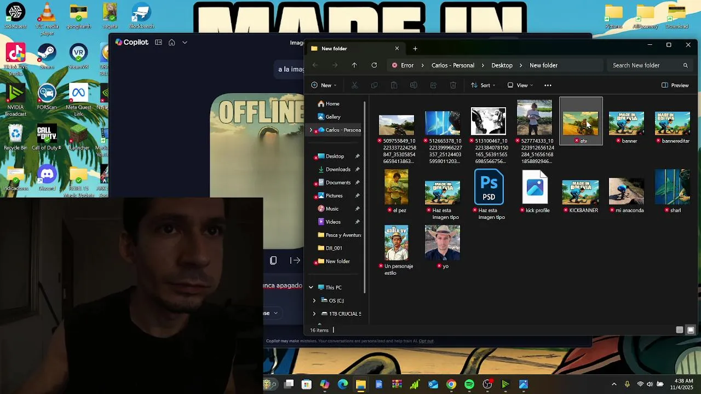Navigate up one folder level

coord(354,65)
